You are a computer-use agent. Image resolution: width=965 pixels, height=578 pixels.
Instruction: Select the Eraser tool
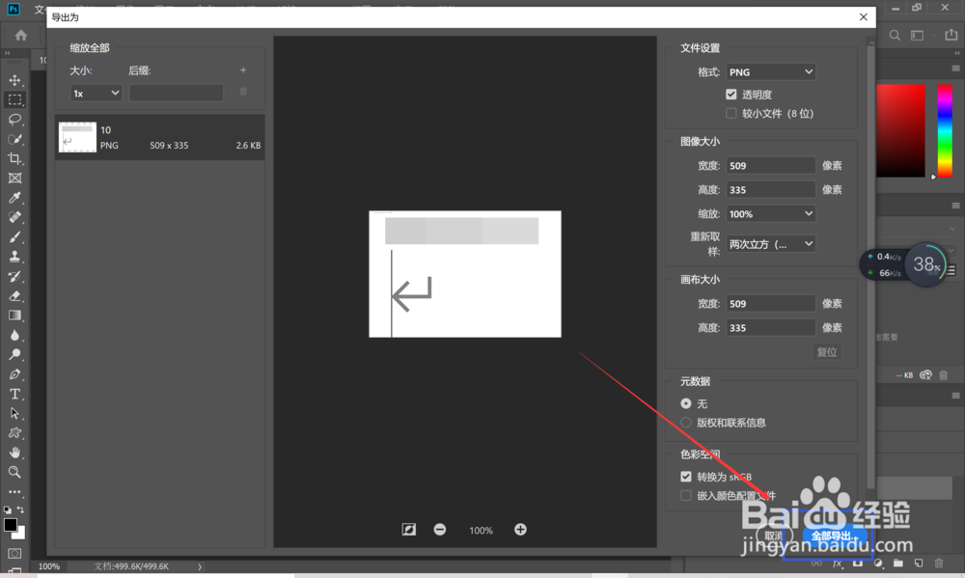point(14,296)
